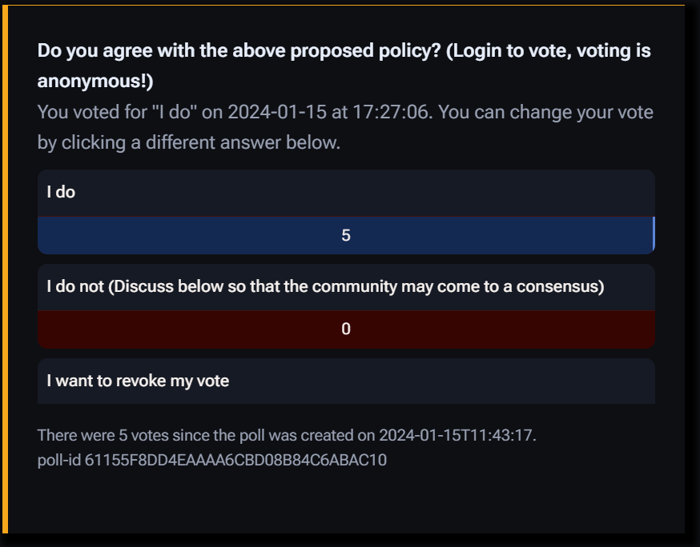The height and width of the screenshot is (547, 700).
Task: Click the "poll-id" label text
Action: coord(59,461)
